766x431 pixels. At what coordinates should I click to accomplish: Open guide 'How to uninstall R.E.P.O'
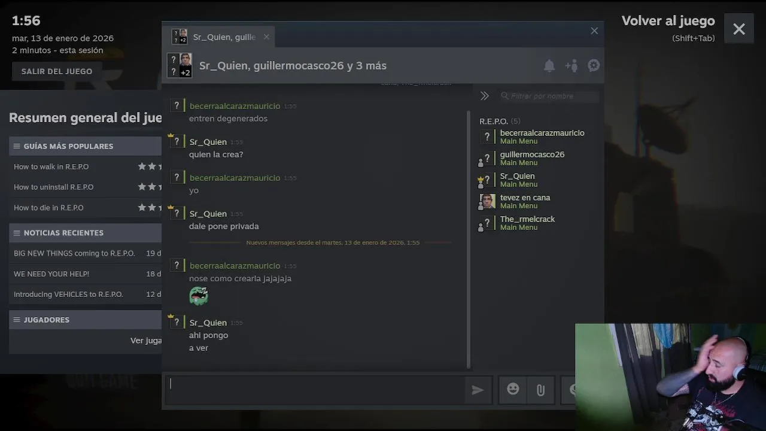point(53,187)
